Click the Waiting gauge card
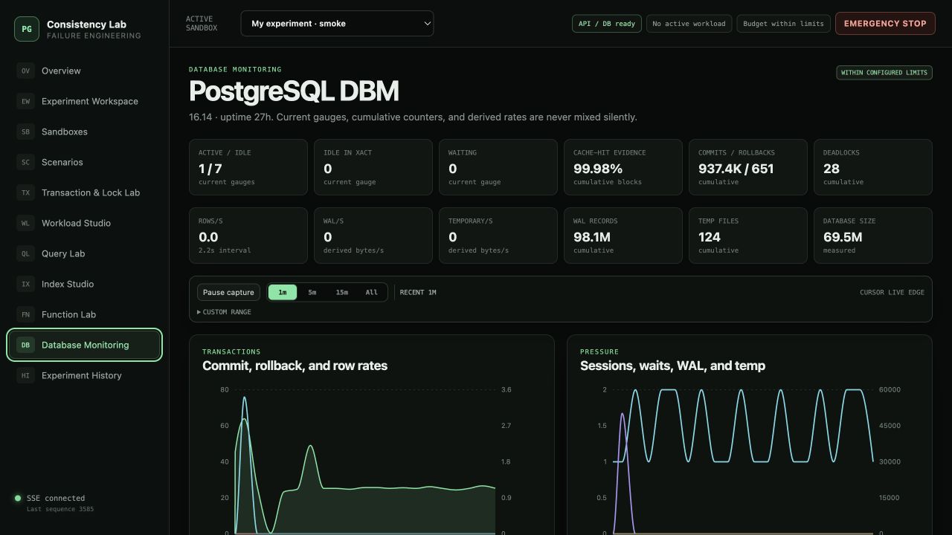The width and height of the screenshot is (952, 535). pyautogui.click(x=498, y=167)
